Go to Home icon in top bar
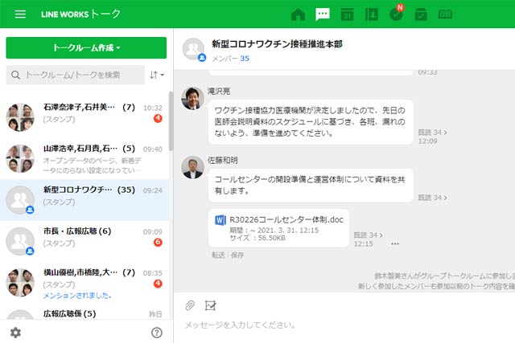Screen dimensions: 515x343 298,14
